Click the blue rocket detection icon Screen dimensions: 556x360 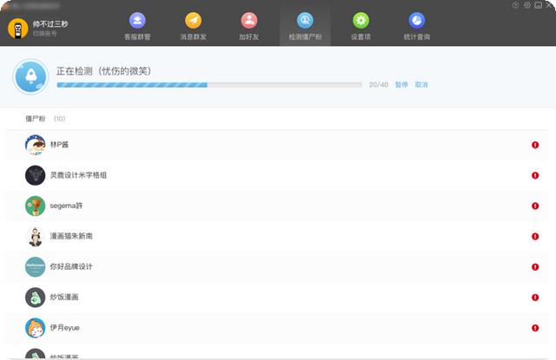(x=31, y=76)
